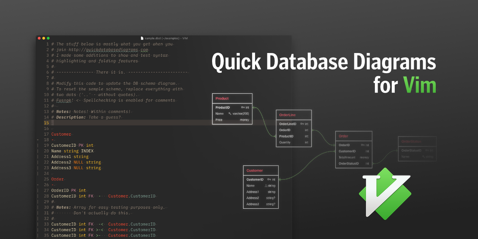Screen dimensions: 478x239
Task: Select the primary key icon beside ProductID
Action: 243,107
